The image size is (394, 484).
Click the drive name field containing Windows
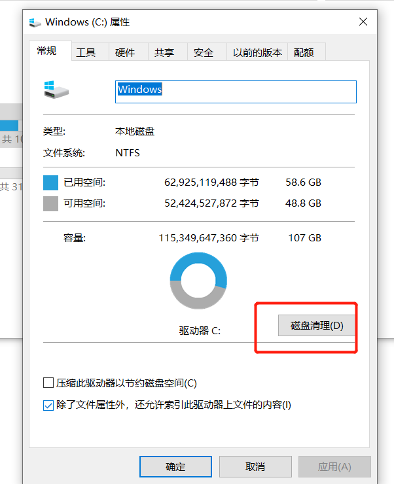pos(236,92)
